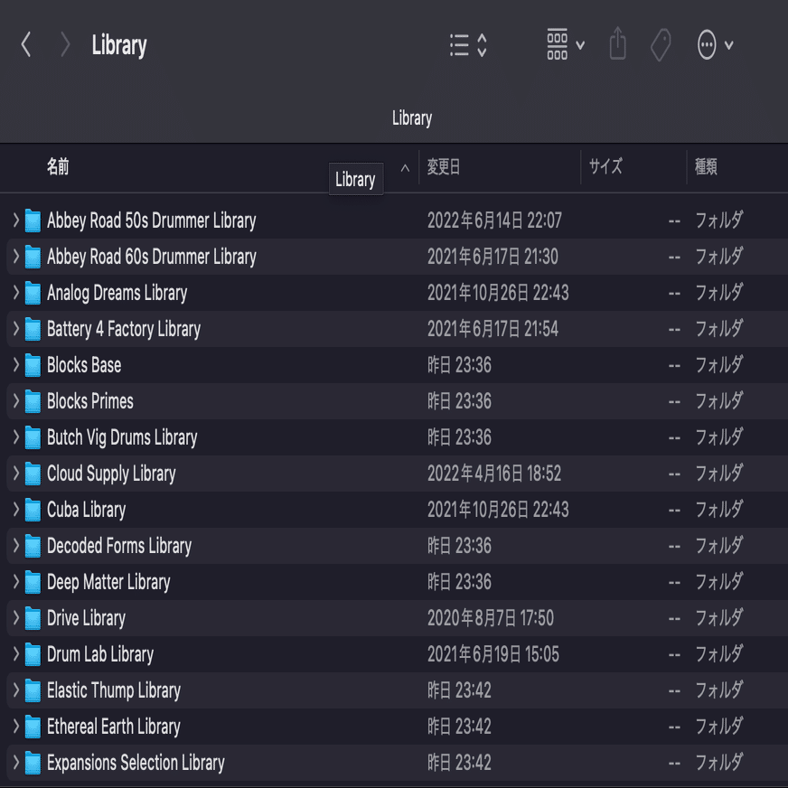This screenshot has width=788, height=788.
Task: Expand Expansions Selection Library disclosure arrow
Action: (15, 763)
